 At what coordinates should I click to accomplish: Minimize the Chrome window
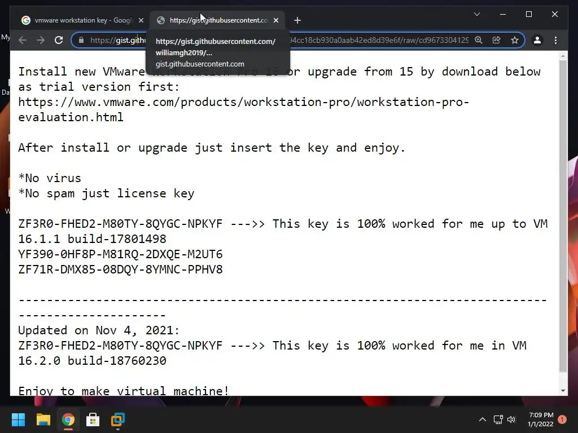[x=503, y=14]
